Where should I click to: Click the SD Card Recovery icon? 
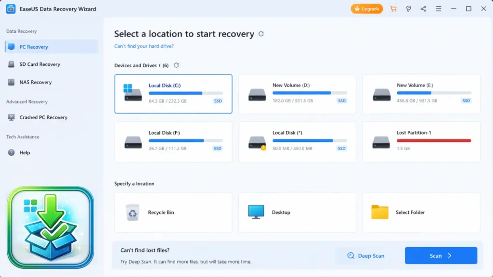click(12, 64)
